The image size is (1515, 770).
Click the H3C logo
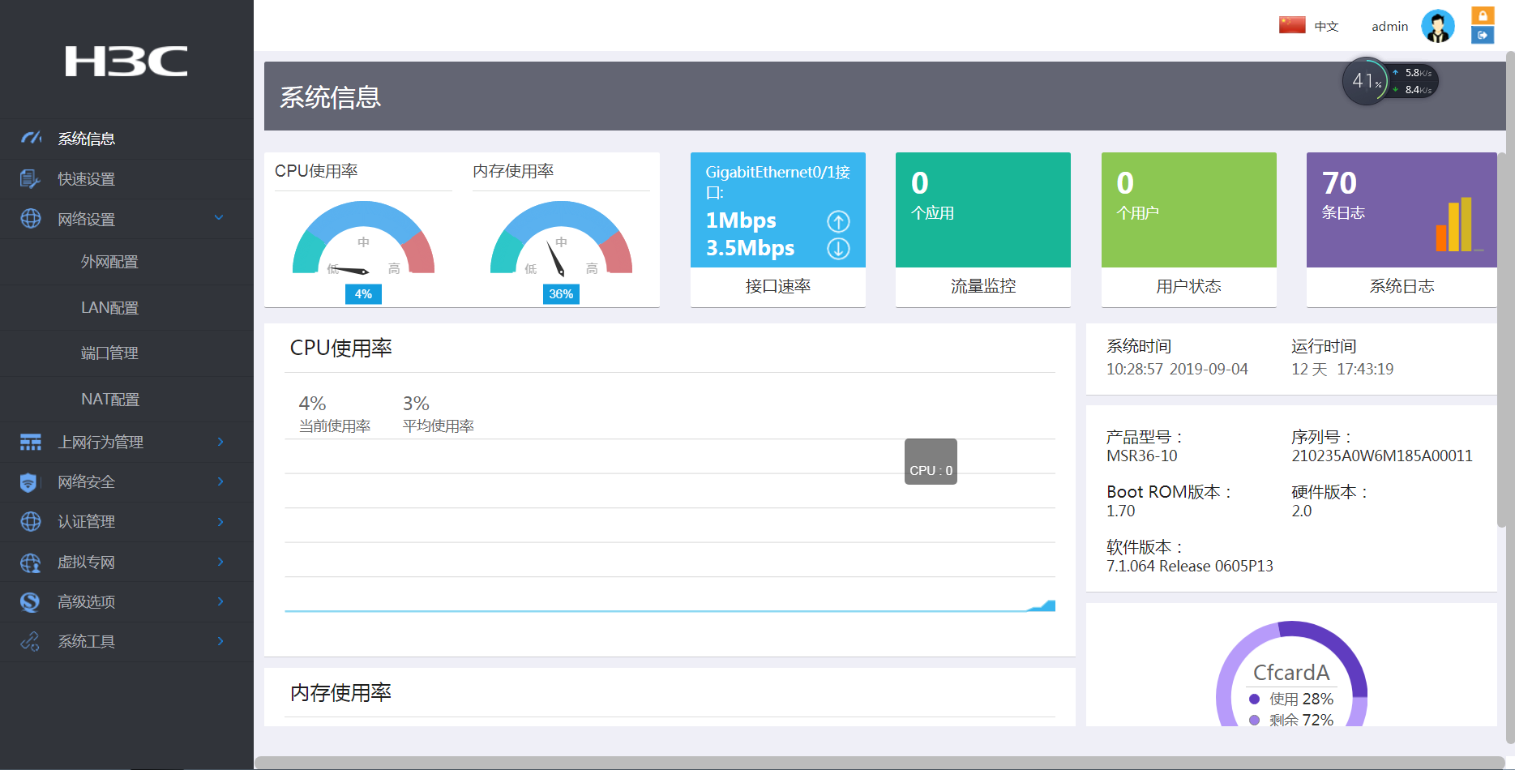(x=126, y=61)
